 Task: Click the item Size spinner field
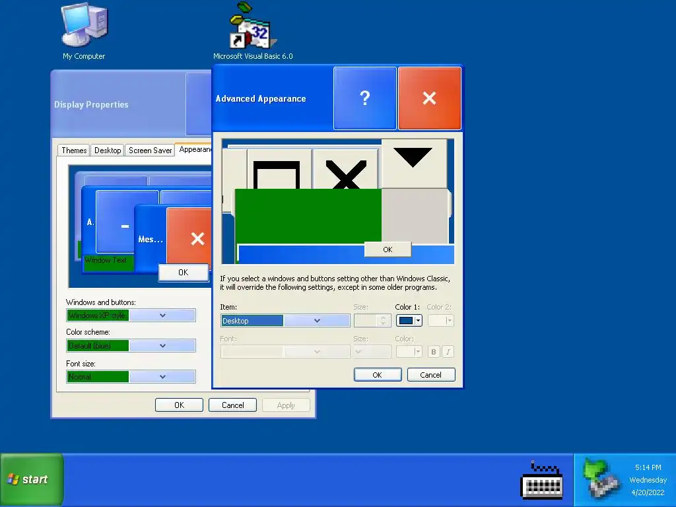(x=372, y=321)
